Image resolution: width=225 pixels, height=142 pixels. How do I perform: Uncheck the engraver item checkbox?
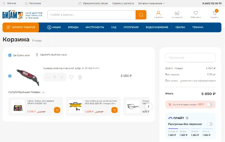tap(10, 76)
